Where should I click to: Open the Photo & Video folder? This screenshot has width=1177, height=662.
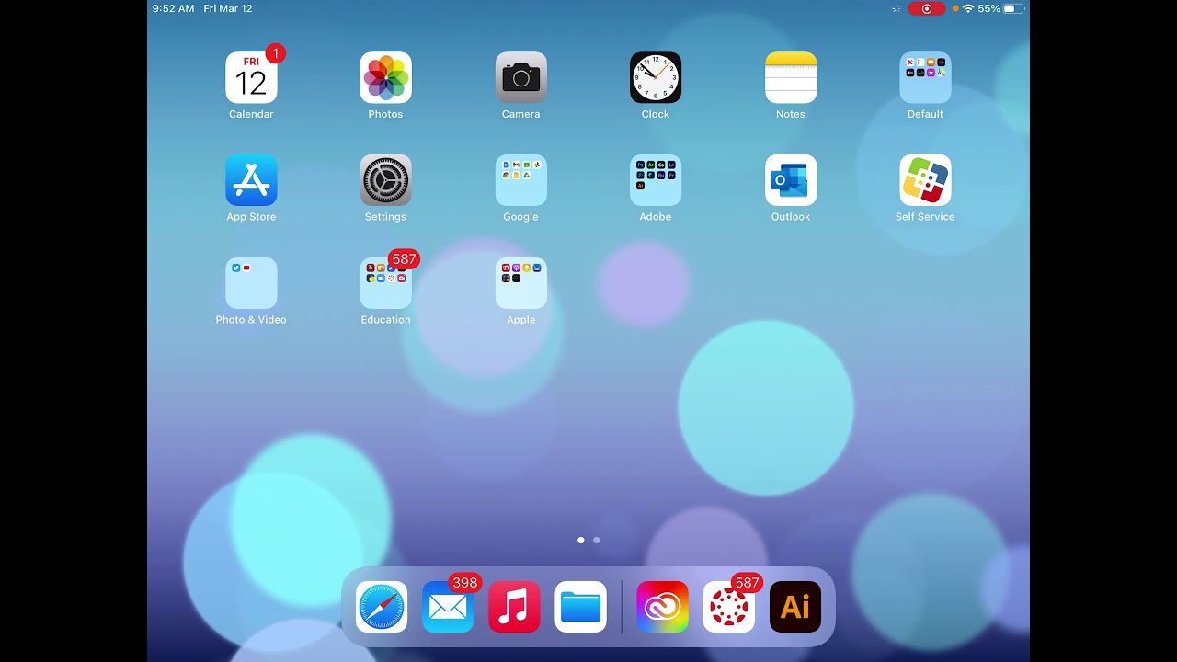point(251,283)
